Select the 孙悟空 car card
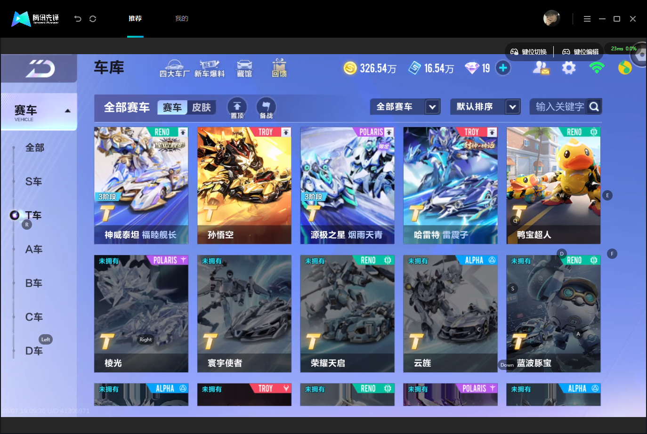The height and width of the screenshot is (434, 647). [244, 185]
